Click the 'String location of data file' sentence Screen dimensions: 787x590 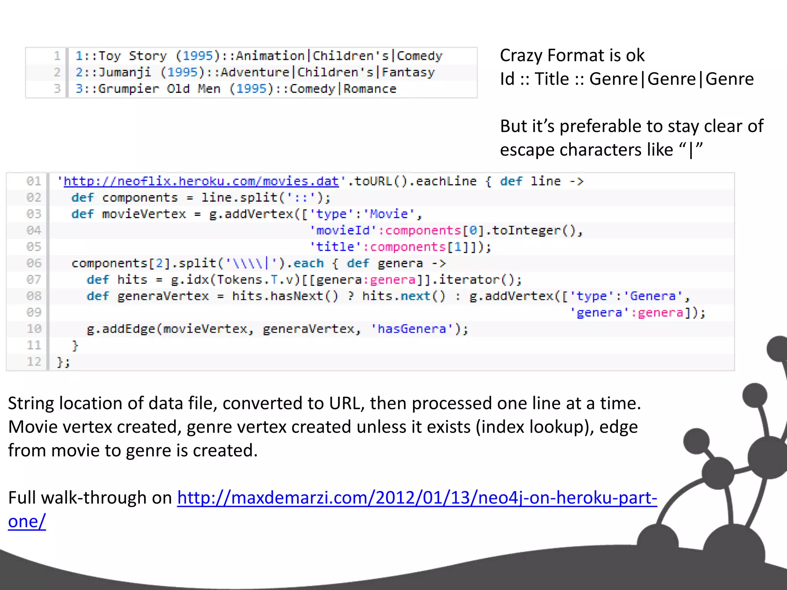324,403
